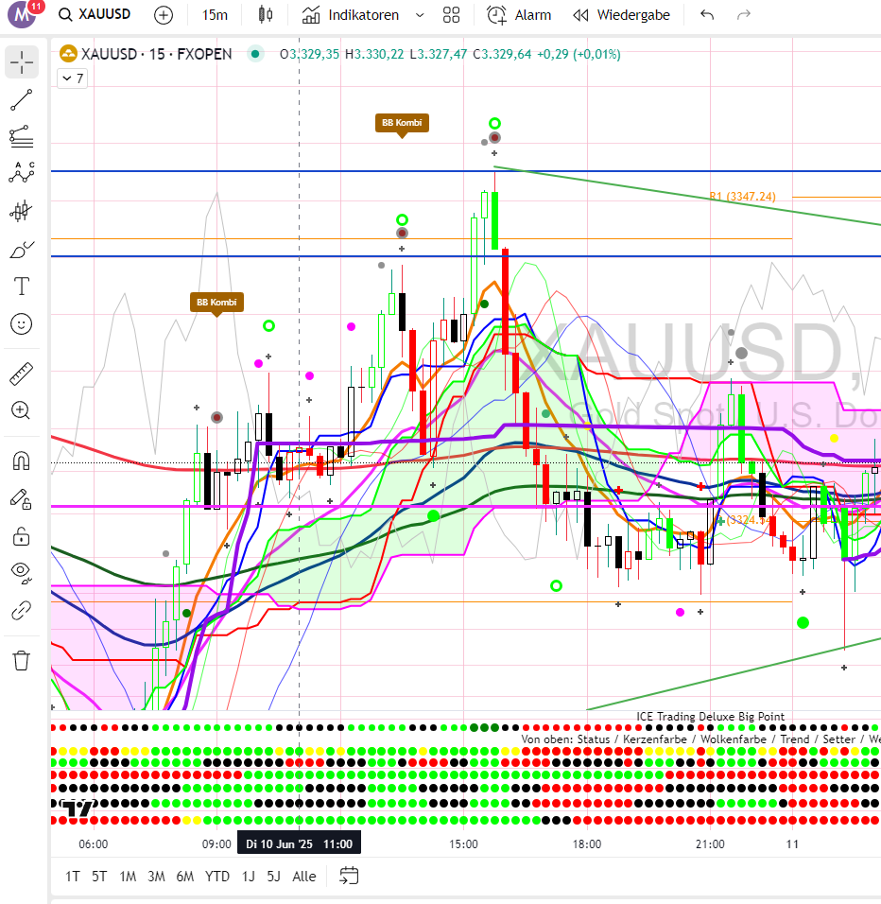881x904 pixels.
Task: Select the text annotation tool
Action: [x=21, y=287]
